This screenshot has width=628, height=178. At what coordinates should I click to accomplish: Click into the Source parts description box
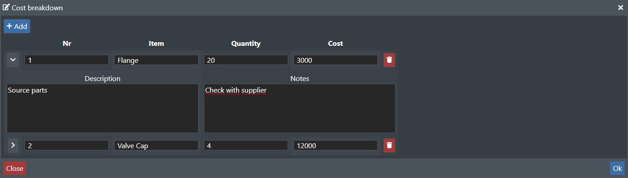103,108
